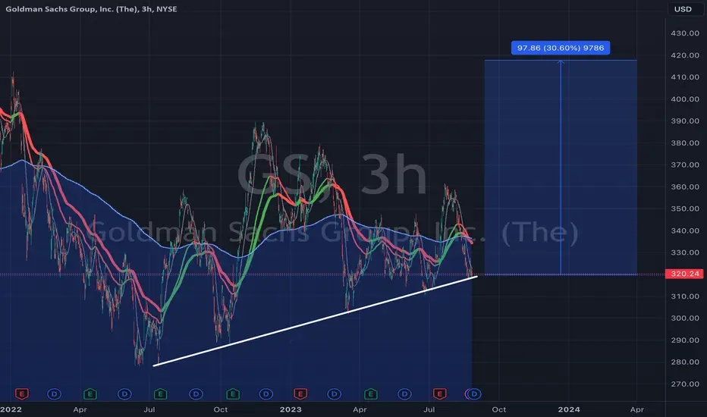Click the 380.00 price axis label

[x=685, y=143]
